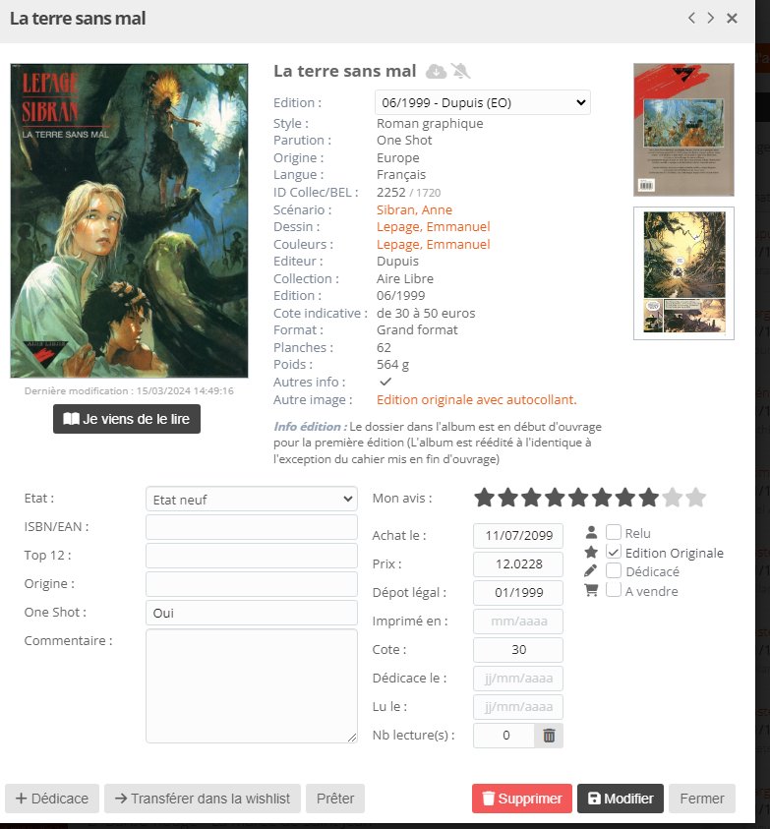770x829 pixels.
Task: Click the Autres info checkmark icon
Action: click(385, 382)
